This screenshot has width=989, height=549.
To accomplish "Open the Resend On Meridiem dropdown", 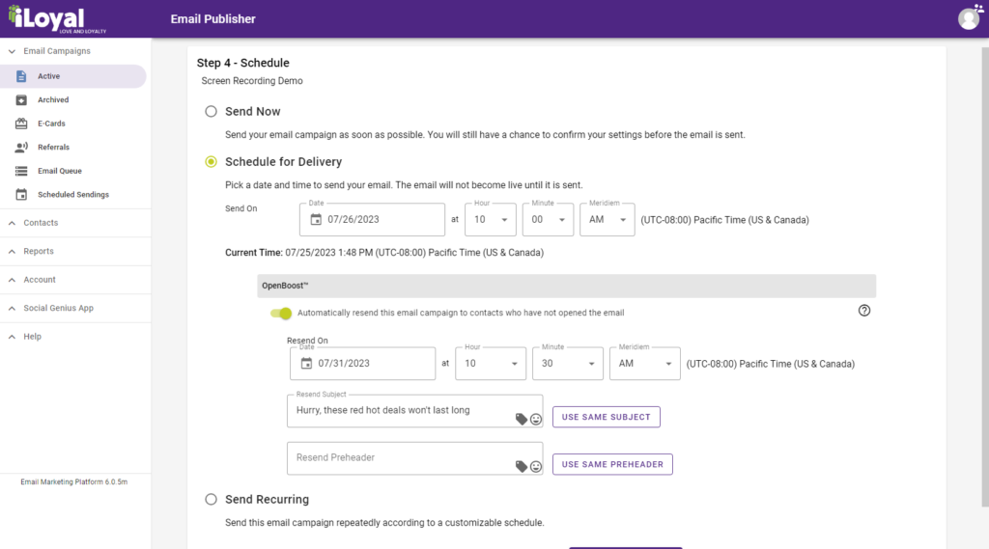I will pyautogui.click(x=644, y=363).
